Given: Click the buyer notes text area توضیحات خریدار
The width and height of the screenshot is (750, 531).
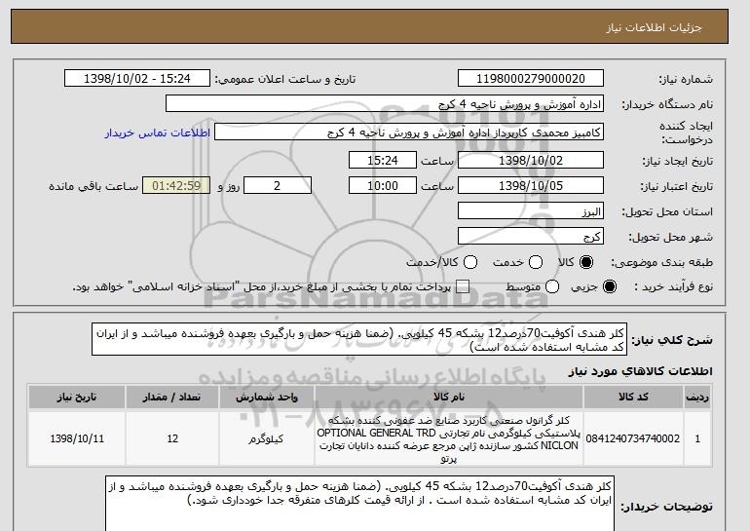Looking at the screenshot, I should pos(359,504).
